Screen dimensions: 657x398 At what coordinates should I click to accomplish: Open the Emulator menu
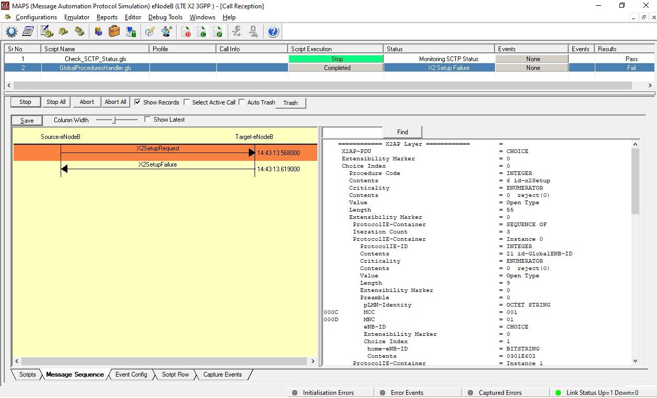point(77,17)
